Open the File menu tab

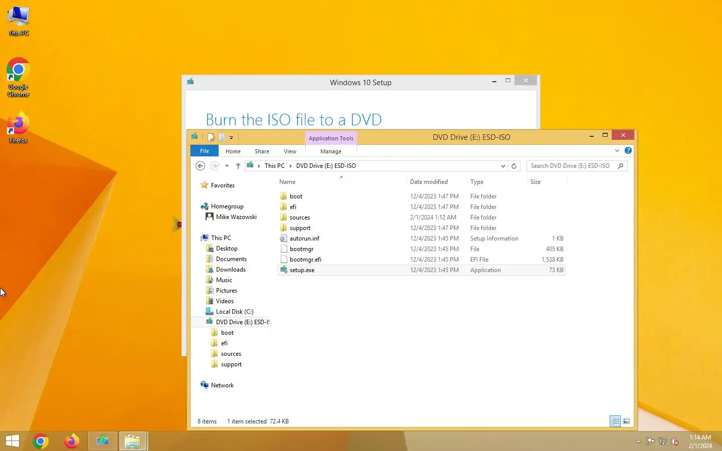pos(205,151)
